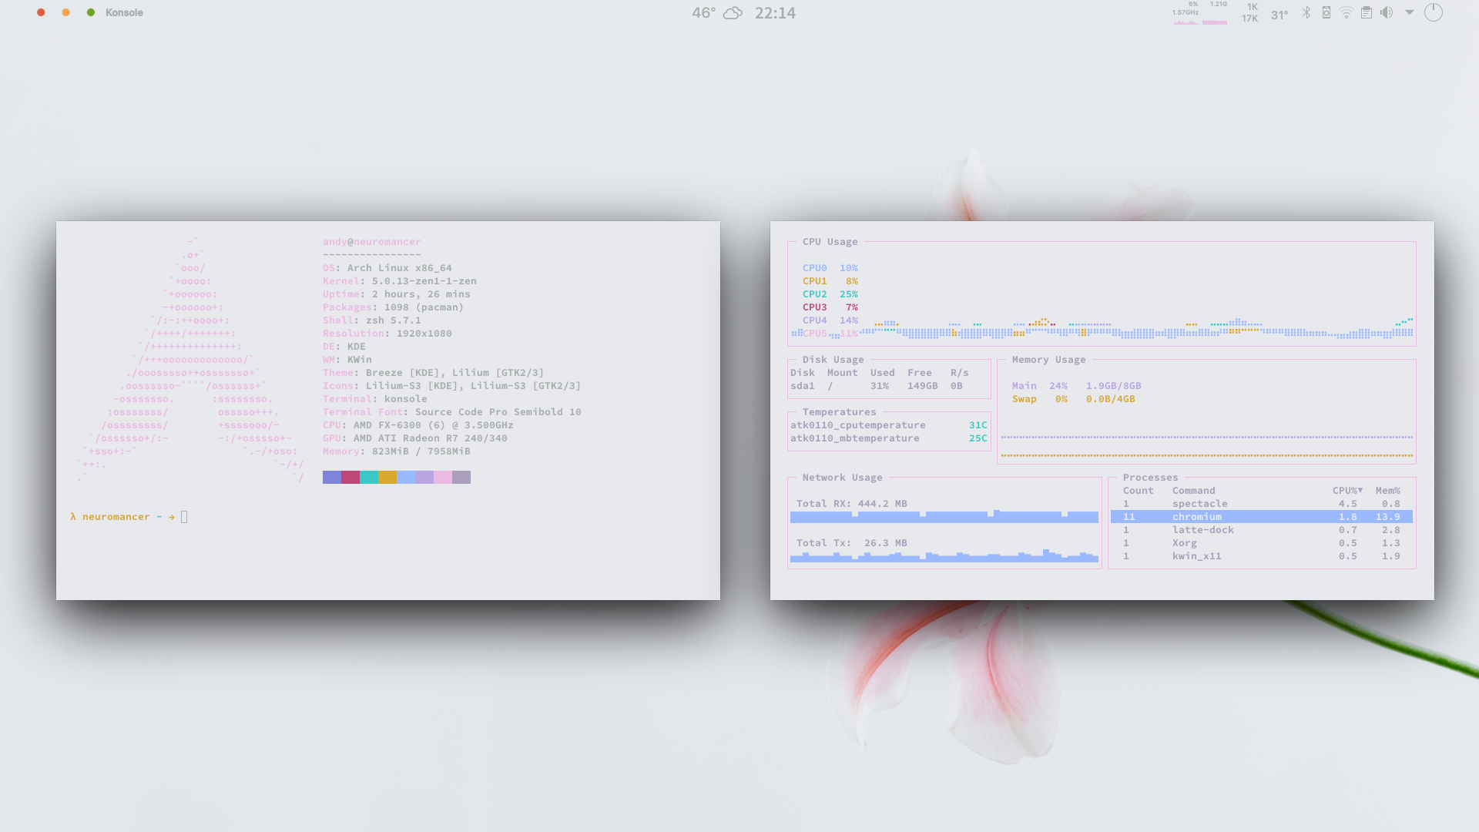Click the Shell: zsh 5.7.1 line
The height and width of the screenshot is (832, 1479).
[372, 320]
